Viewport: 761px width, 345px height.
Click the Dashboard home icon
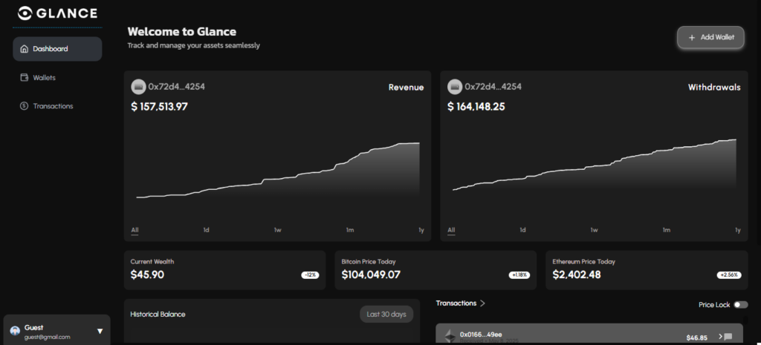(24, 49)
